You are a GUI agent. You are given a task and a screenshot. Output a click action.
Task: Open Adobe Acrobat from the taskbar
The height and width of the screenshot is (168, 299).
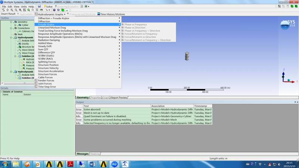click(x=71, y=164)
